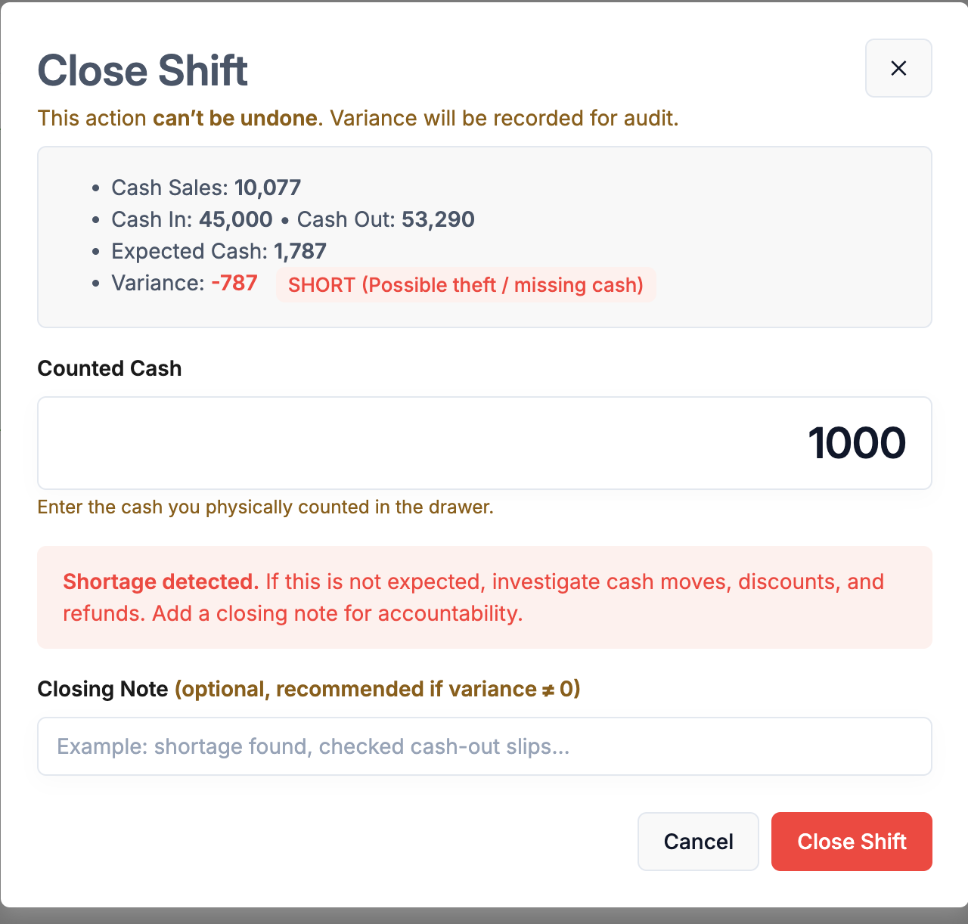
Task: Click the SHORT possible theft badge
Action: pos(465,285)
